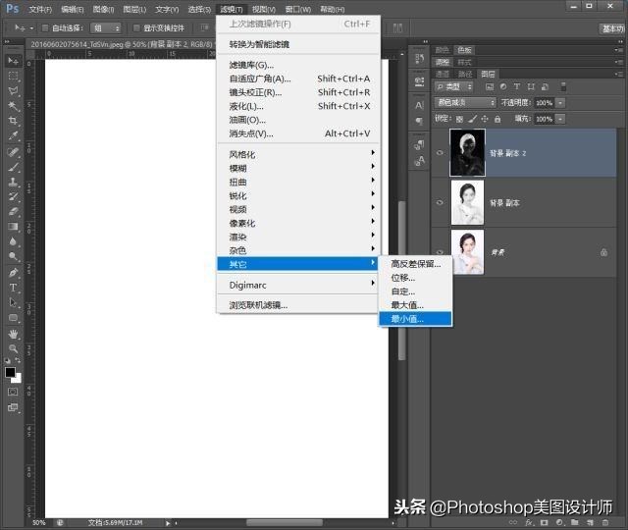
Task: Toggle 自动选择 checkbox
Action: (x=45, y=27)
